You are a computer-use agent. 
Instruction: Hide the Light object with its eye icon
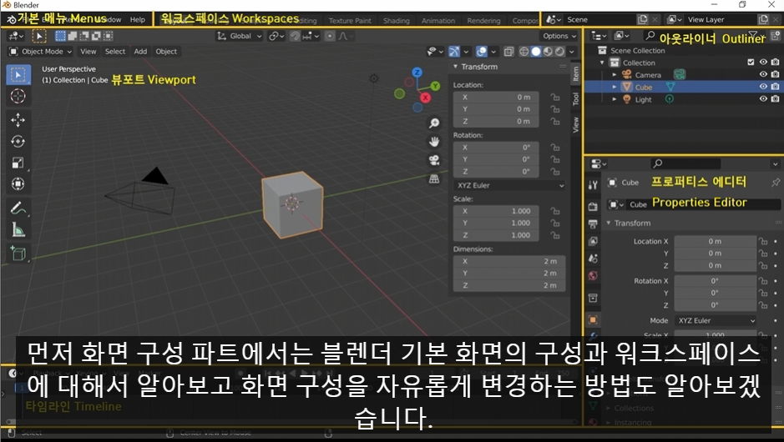coord(763,99)
